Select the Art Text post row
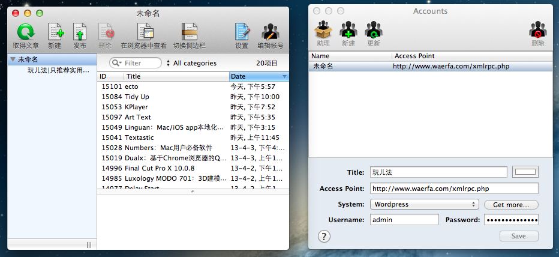Image resolution: width=559 pixels, height=257 pixels. (193, 117)
